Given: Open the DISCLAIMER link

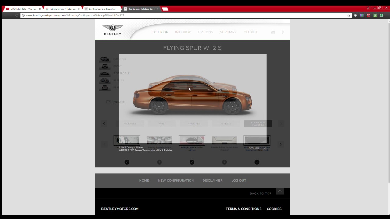Looking at the screenshot, I should coord(212,180).
